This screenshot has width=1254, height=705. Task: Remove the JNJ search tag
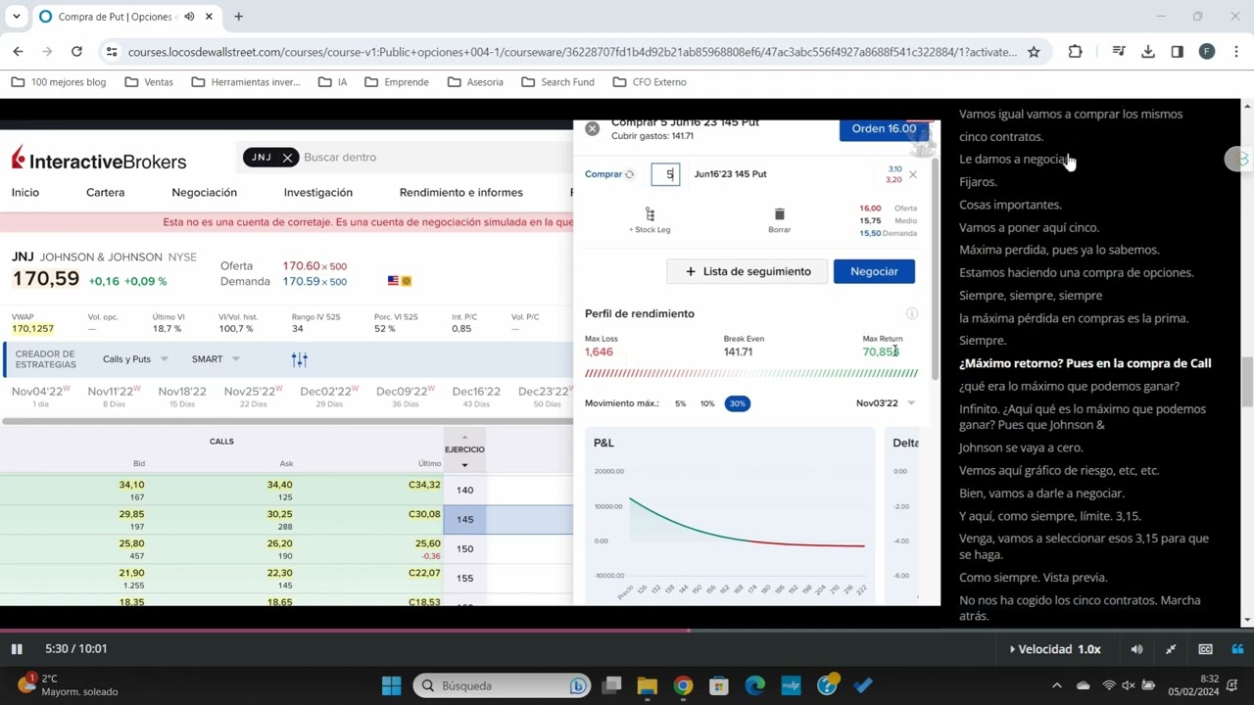click(x=287, y=158)
